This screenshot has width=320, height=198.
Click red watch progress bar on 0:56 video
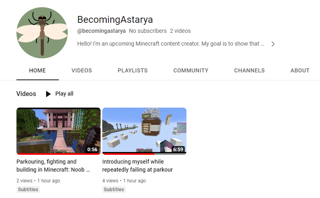tap(59, 154)
